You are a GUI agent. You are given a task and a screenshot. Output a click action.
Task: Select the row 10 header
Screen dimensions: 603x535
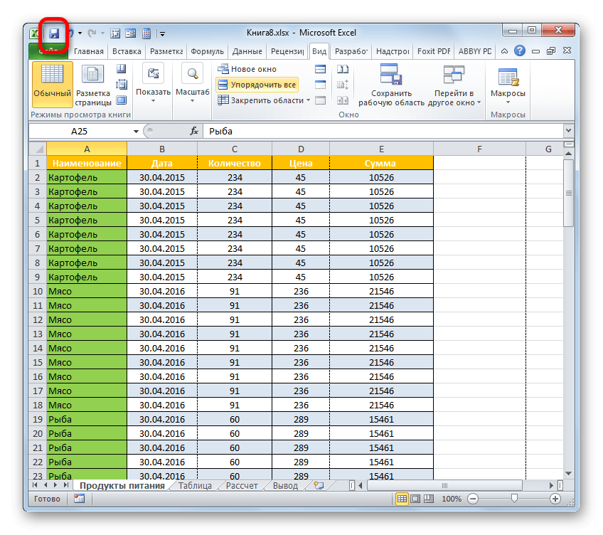point(38,292)
